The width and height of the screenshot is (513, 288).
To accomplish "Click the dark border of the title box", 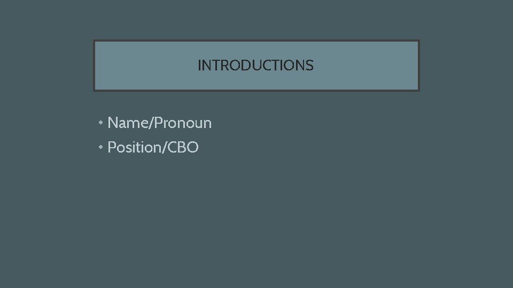I will coord(256,41).
